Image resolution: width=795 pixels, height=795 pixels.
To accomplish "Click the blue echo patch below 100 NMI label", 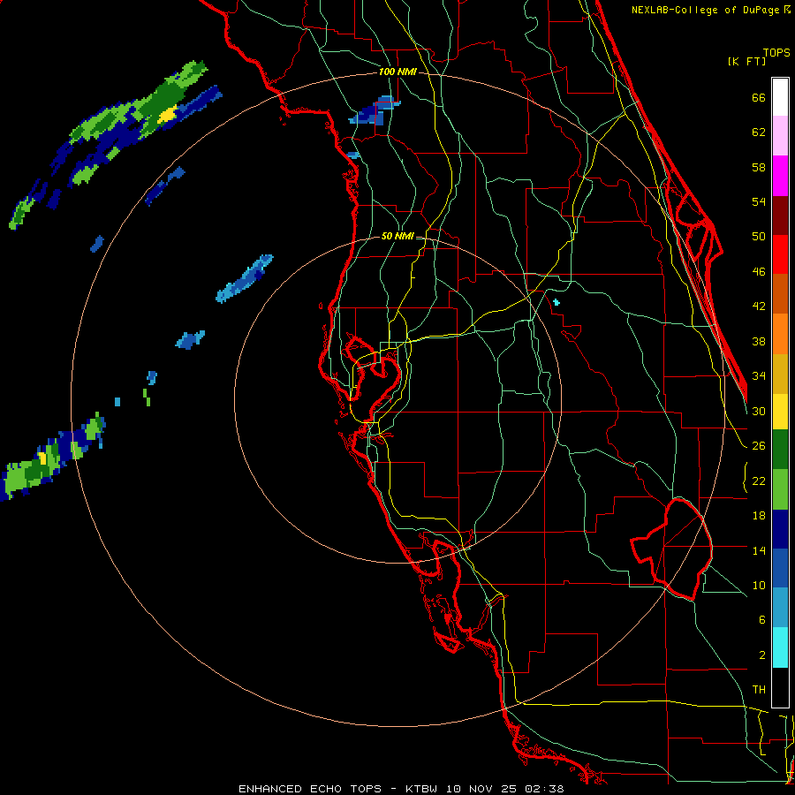I will [374, 111].
